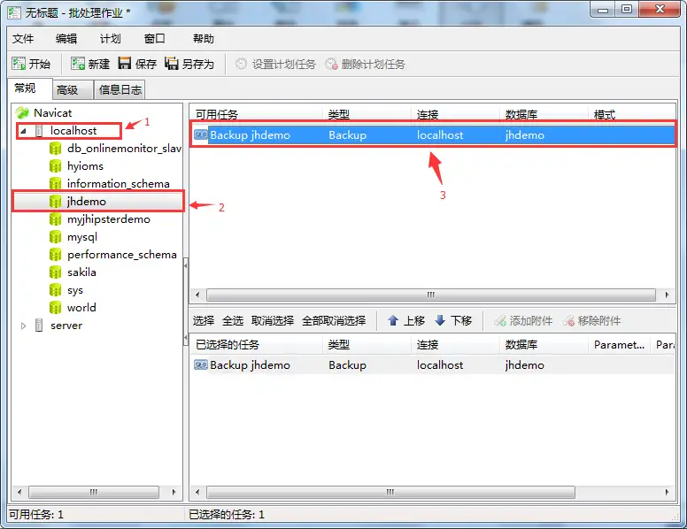Click the Save As (另存为) icon
Screen dimensions: 687x529
point(172,64)
